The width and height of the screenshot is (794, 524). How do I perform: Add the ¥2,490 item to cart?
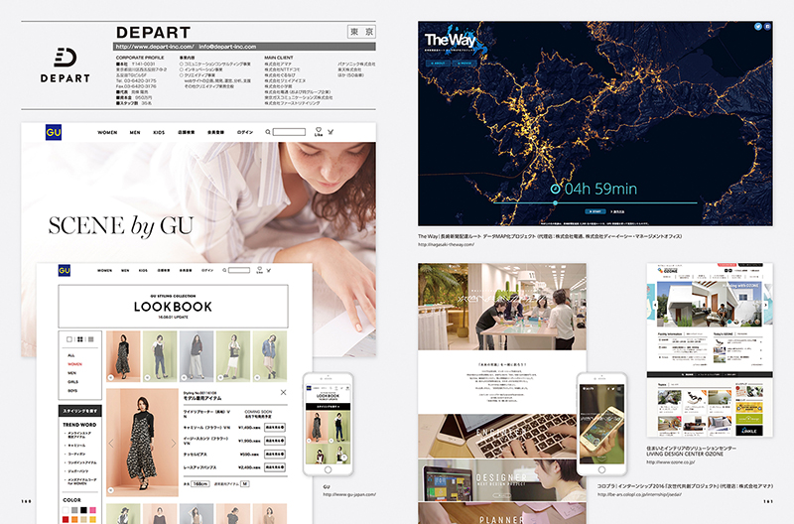tap(275, 467)
